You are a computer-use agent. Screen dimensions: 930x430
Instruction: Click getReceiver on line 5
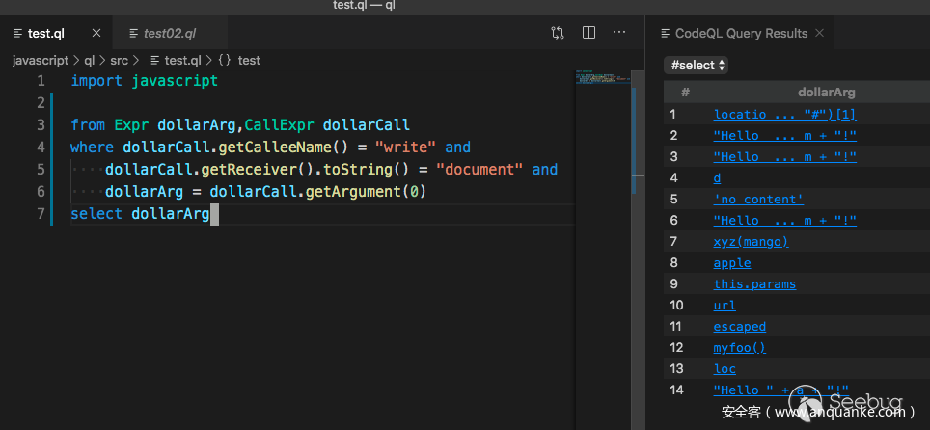pos(249,170)
